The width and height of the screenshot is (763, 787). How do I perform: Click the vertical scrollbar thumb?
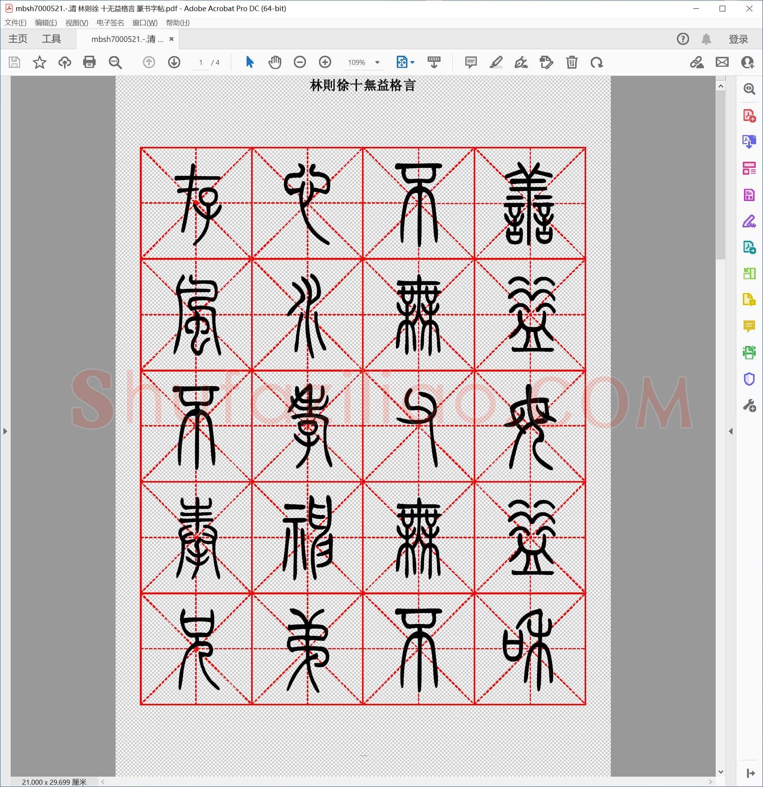pyautogui.click(x=720, y=175)
